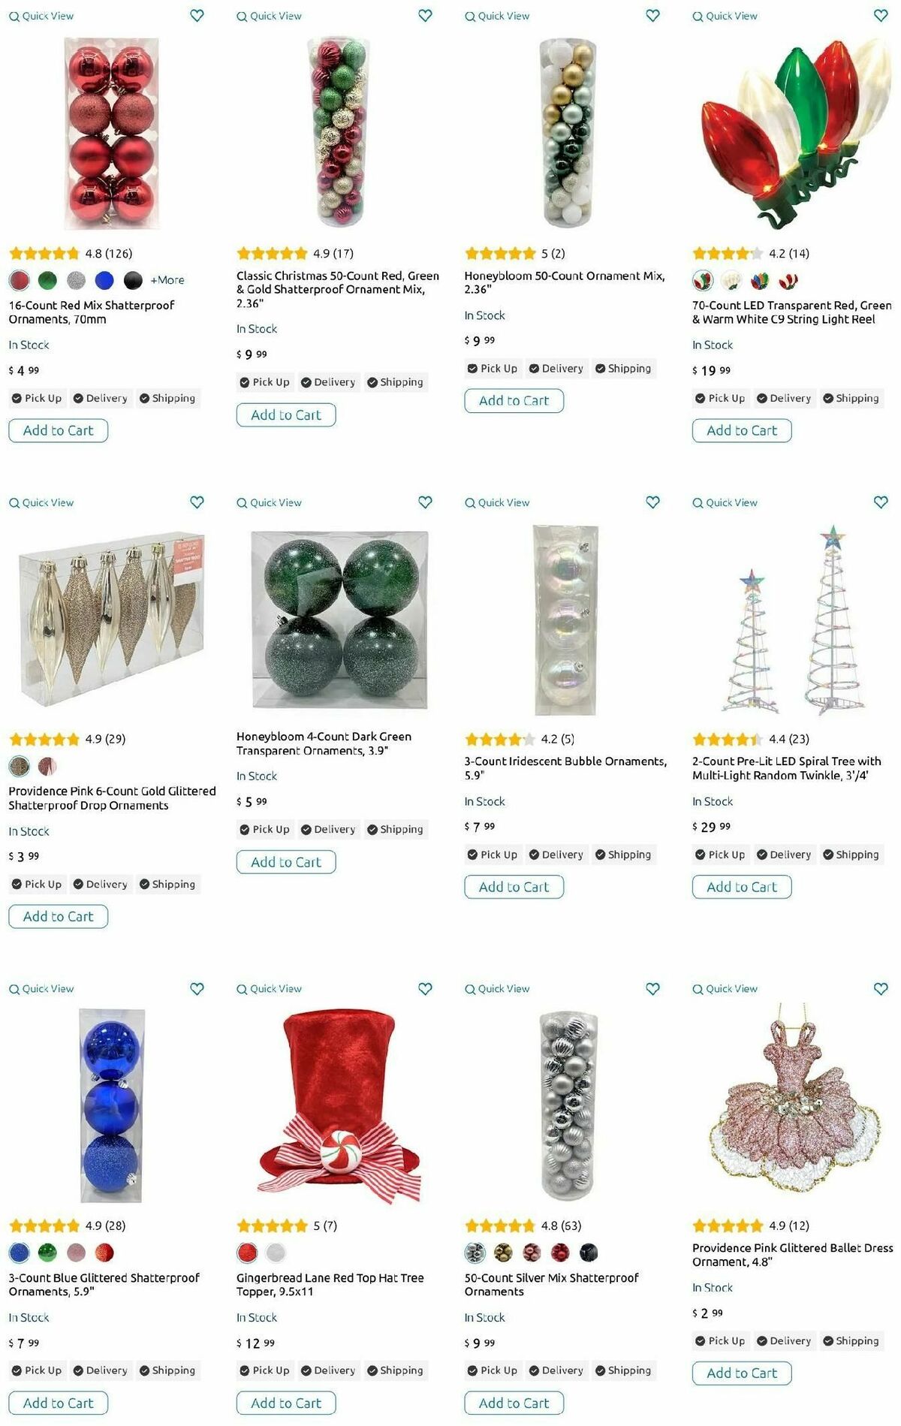Favorite the 16-Count Red Mix ornaments with heart

[x=197, y=16]
